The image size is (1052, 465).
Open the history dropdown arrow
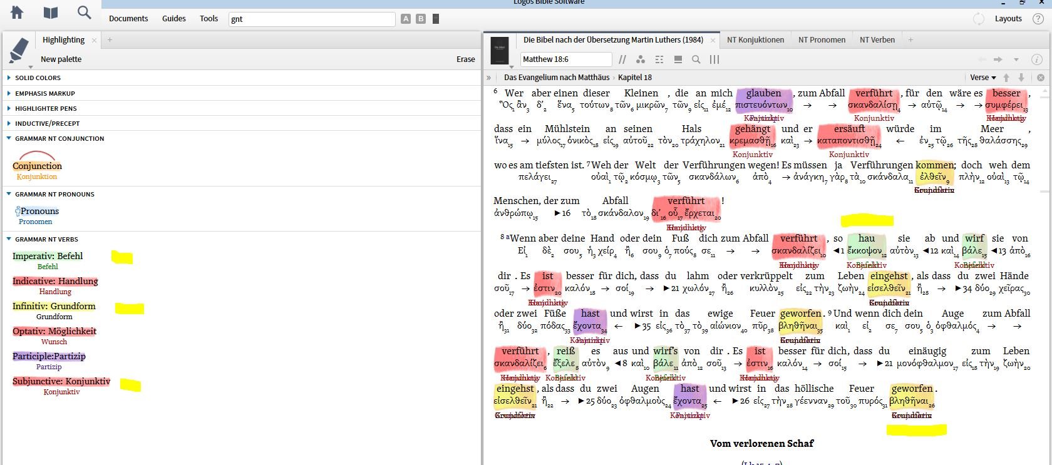coord(1016,59)
